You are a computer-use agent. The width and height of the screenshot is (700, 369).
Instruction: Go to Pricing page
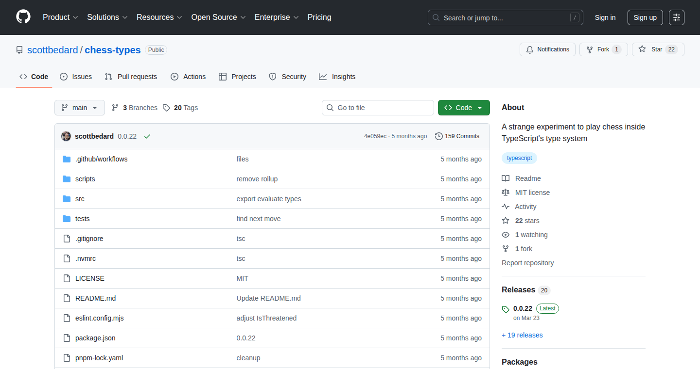click(x=319, y=17)
